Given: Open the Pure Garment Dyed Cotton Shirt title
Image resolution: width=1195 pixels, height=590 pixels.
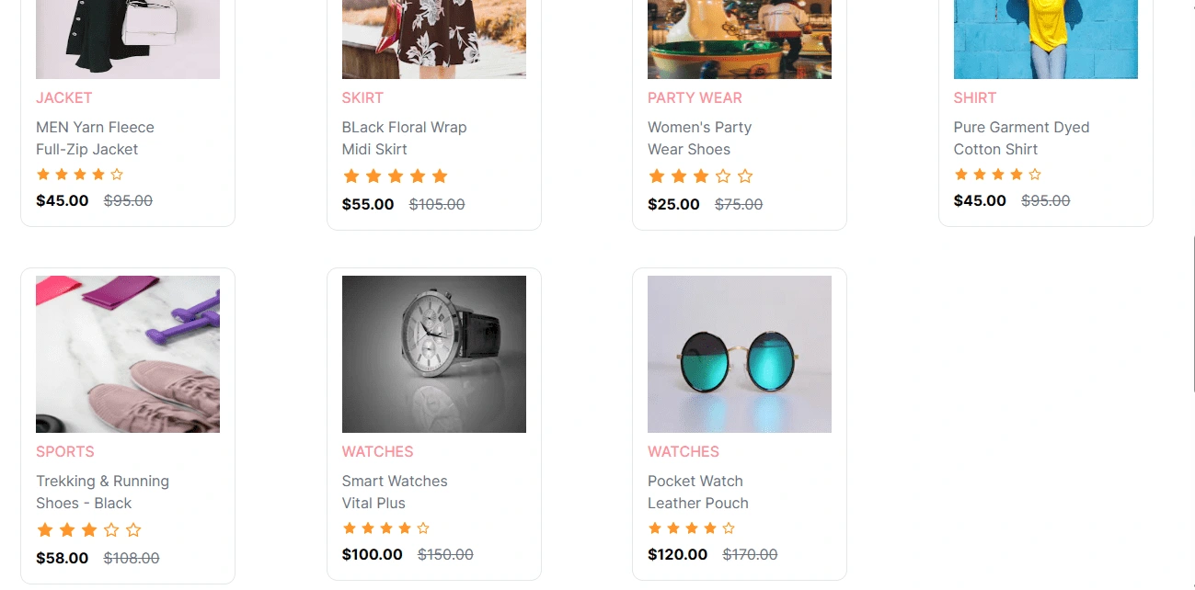Looking at the screenshot, I should tap(1021, 138).
